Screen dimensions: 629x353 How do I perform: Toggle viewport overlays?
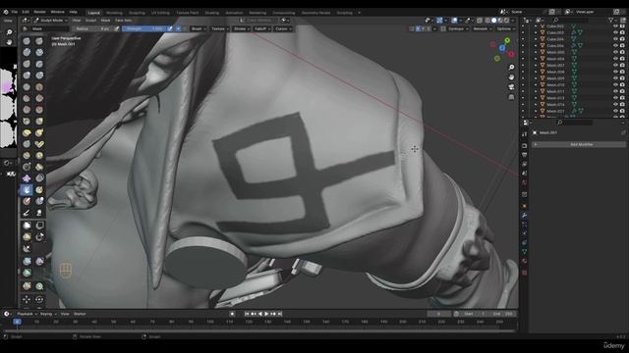point(454,20)
